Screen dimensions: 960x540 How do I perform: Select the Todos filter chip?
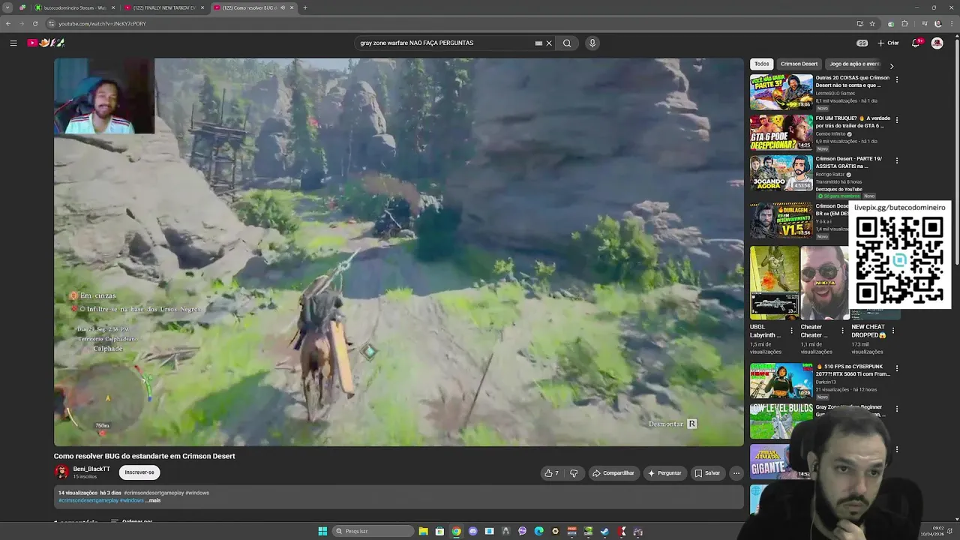point(762,64)
